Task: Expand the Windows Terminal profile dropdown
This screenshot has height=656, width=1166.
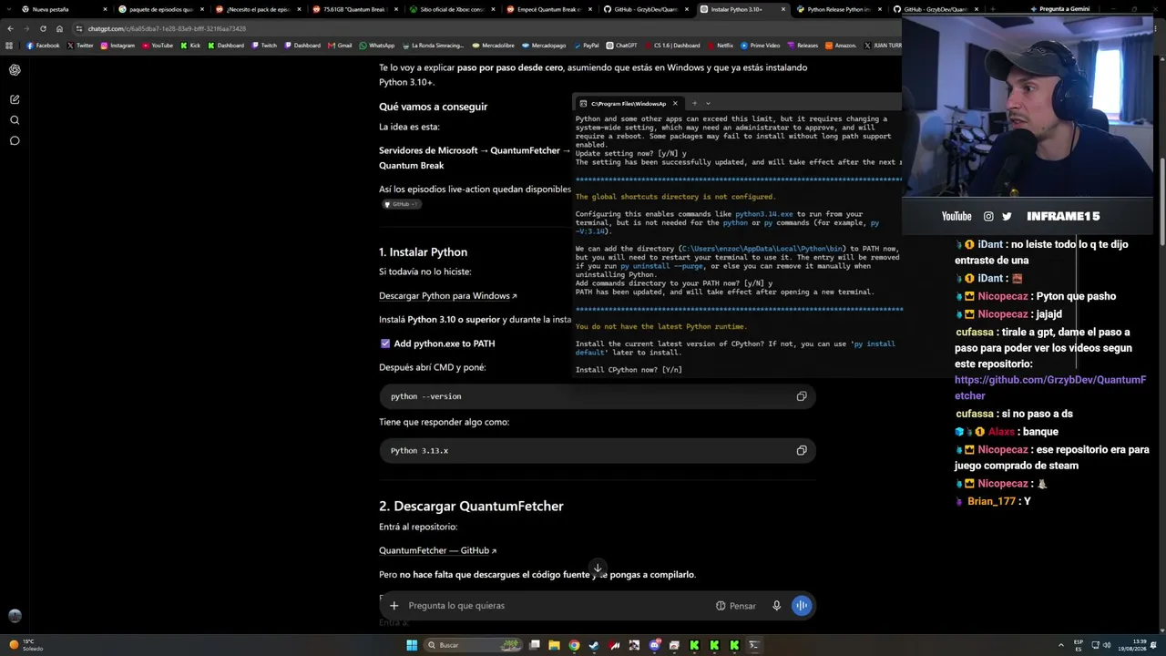Action: [708, 103]
